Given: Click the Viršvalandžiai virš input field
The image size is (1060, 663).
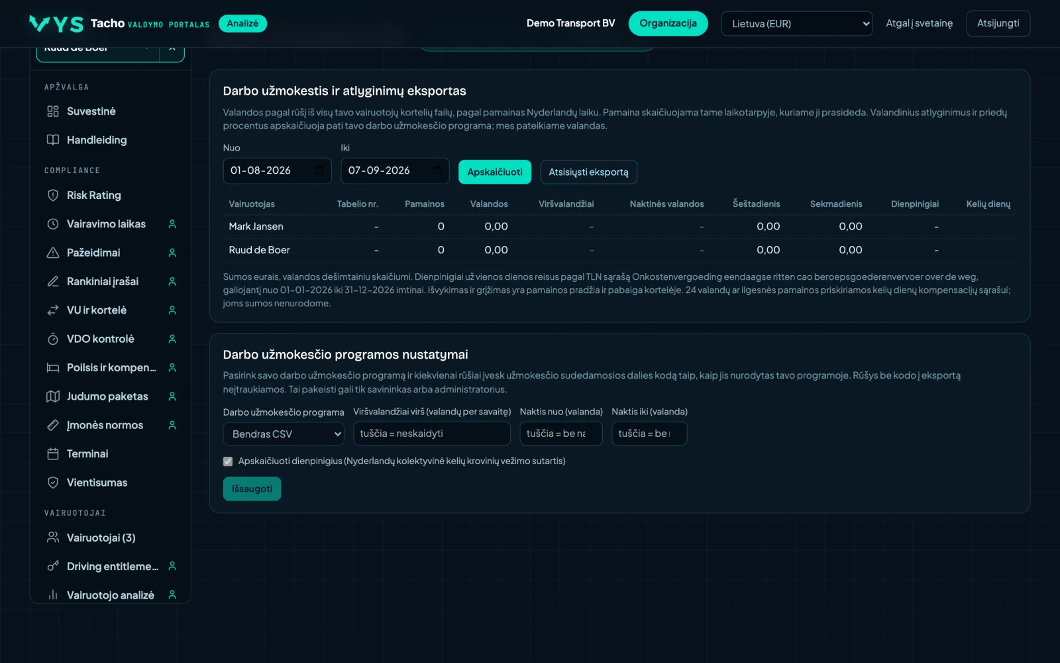Looking at the screenshot, I should click(432, 434).
